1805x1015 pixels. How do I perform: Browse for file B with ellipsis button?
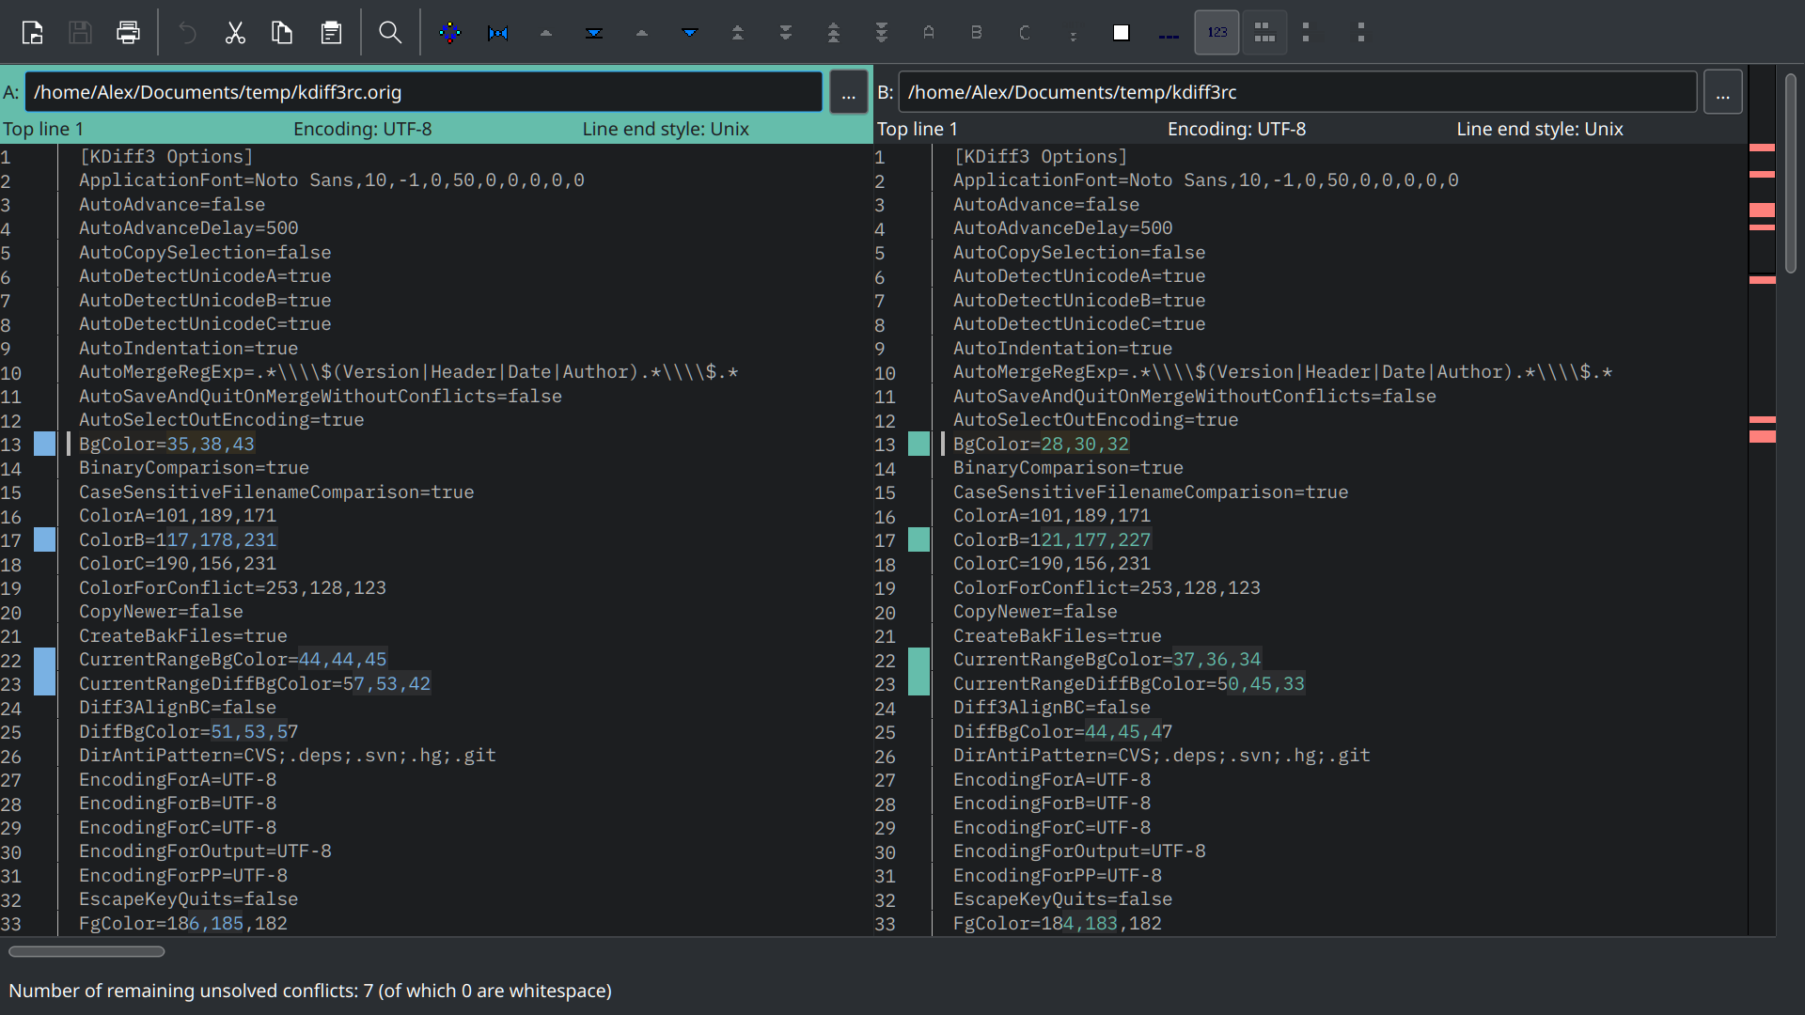coord(1722,92)
